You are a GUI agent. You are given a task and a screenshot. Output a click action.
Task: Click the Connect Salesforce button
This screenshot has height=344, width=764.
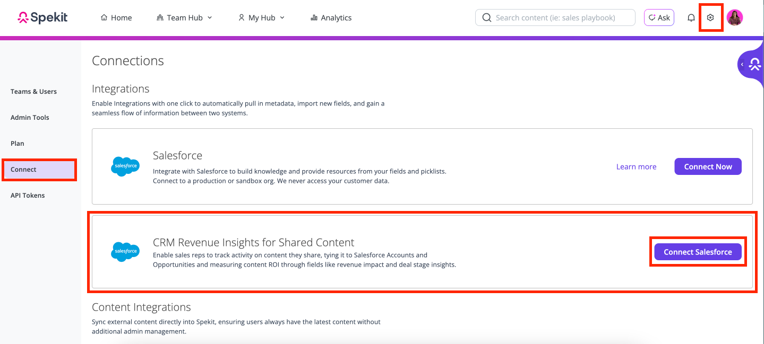(x=698, y=252)
